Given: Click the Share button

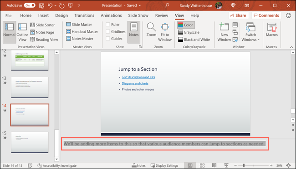Looking at the screenshot, I should (x=239, y=15).
